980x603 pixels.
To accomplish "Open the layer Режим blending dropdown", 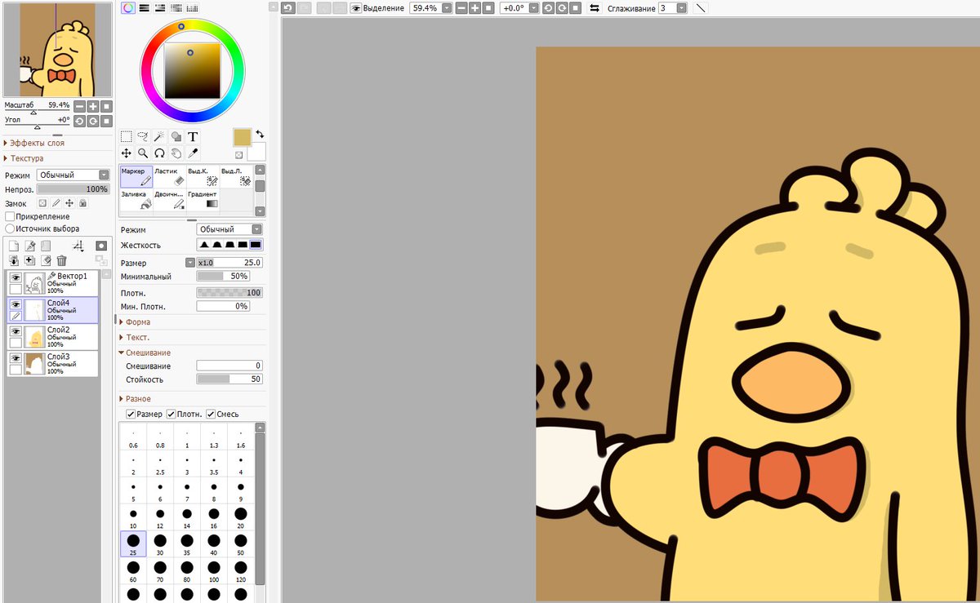I will click(73, 175).
